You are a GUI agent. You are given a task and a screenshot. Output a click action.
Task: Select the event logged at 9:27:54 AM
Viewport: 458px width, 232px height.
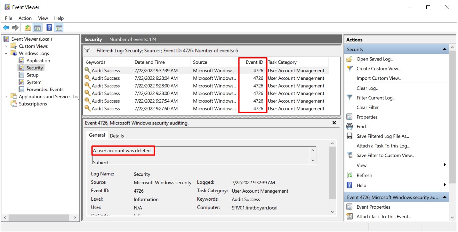pyautogui.click(x=205, y=101)
